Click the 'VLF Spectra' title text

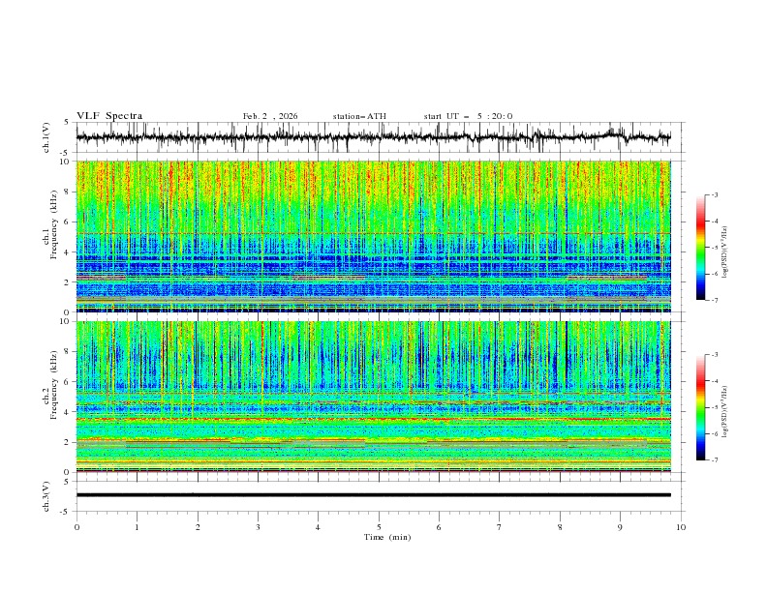tap(109, 116)
